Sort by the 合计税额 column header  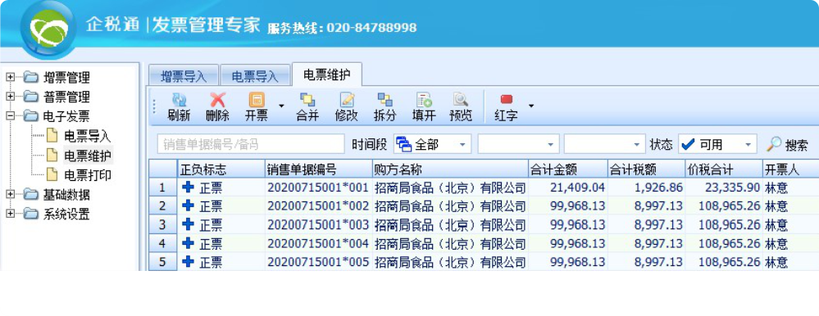pyautogui.click(x=647, y=169)
